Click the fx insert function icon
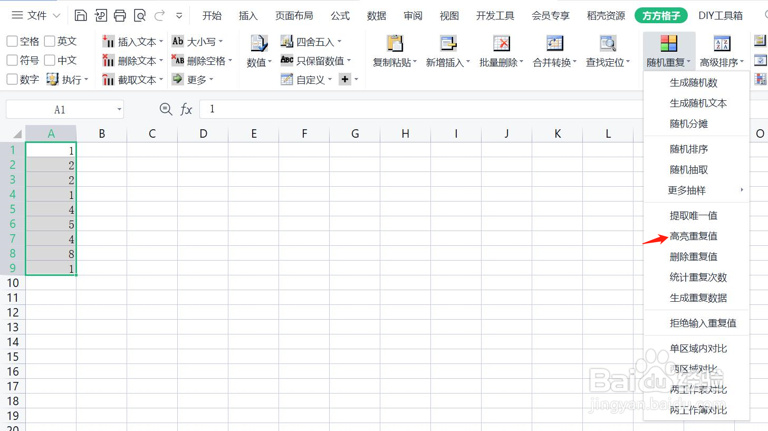This screenshot has height=431, width=768. [186, 109]
